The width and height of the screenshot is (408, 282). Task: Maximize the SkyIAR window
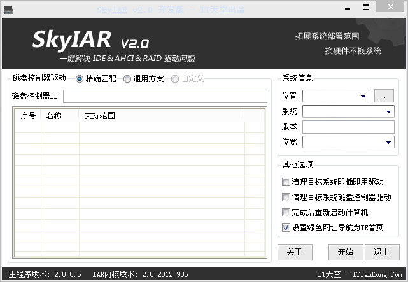click(366, 7)
